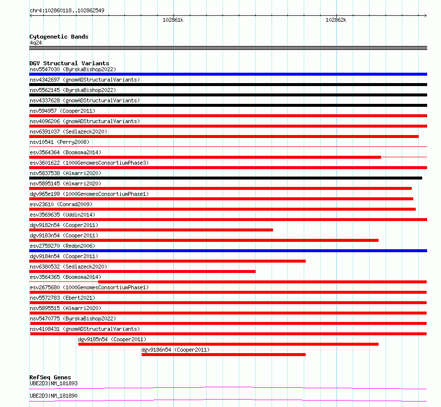
Task: Open nsv4096206 (gnomADStructuralVariants) variant
Action: pyautogui.click(x=85, y=121)
